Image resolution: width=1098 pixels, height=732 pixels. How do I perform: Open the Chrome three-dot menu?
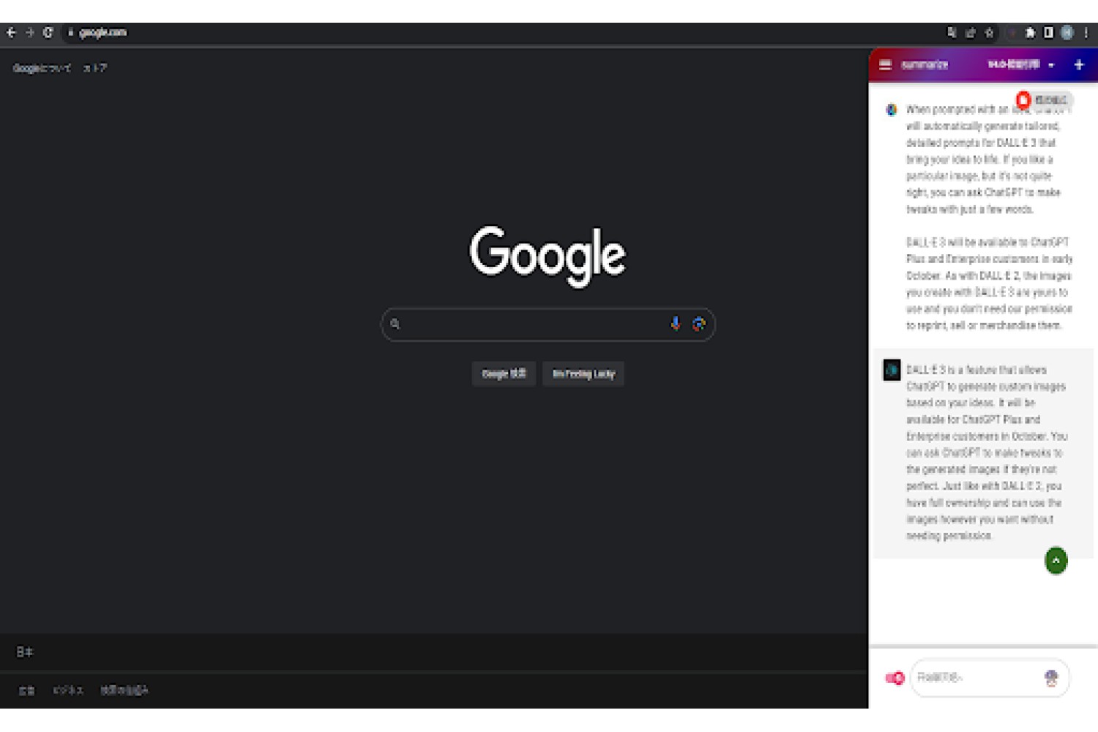tap(1086, 32)
